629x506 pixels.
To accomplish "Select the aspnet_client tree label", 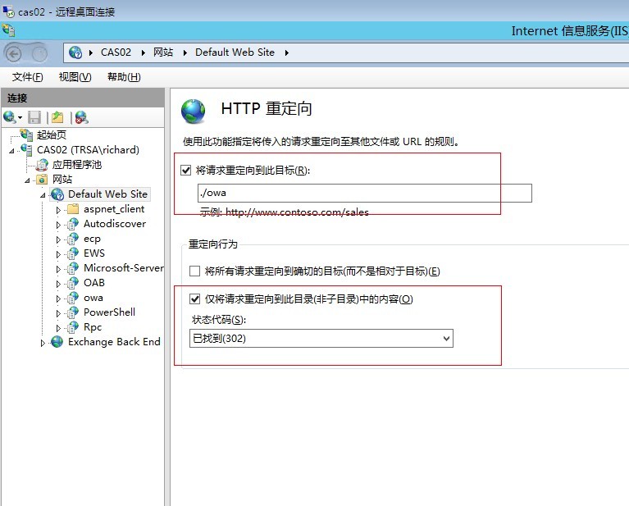I will tap(114, 209).
